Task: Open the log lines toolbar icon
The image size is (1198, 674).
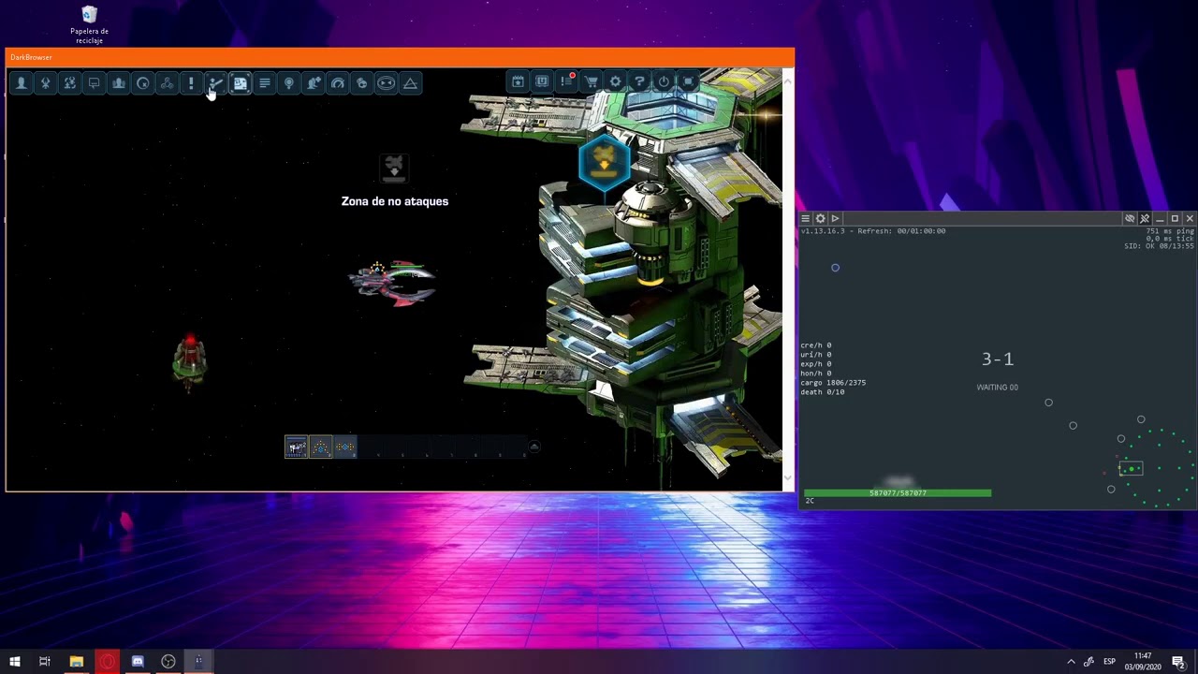Action: coord(264,83)
